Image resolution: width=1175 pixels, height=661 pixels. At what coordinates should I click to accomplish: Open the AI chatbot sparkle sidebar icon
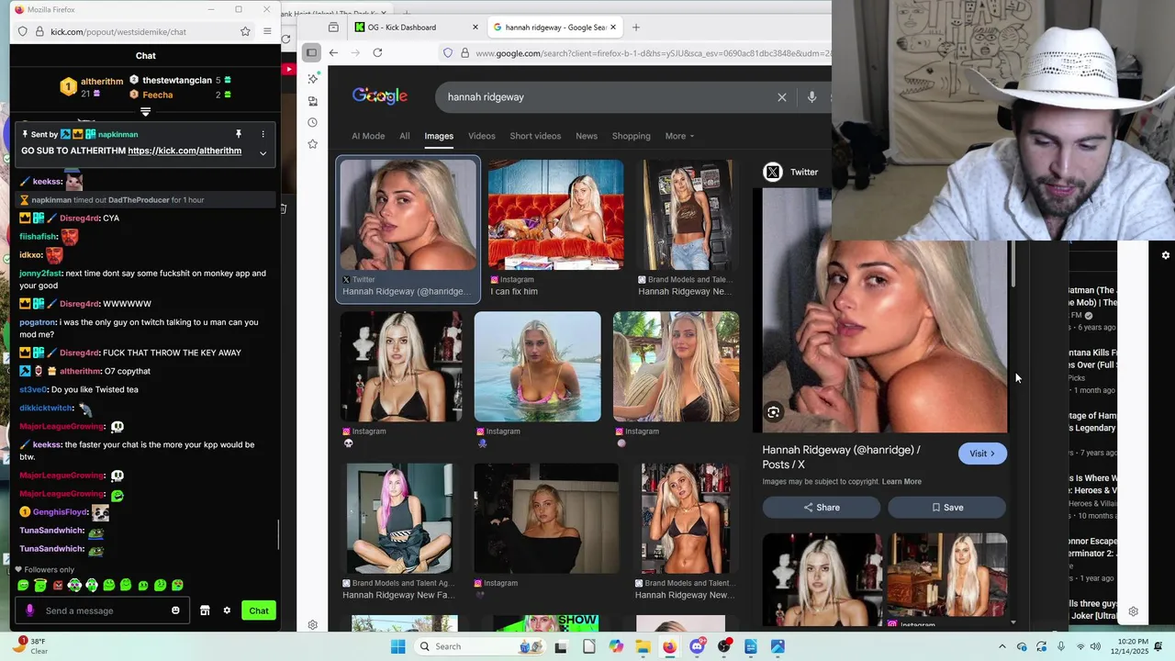(313, 79)
